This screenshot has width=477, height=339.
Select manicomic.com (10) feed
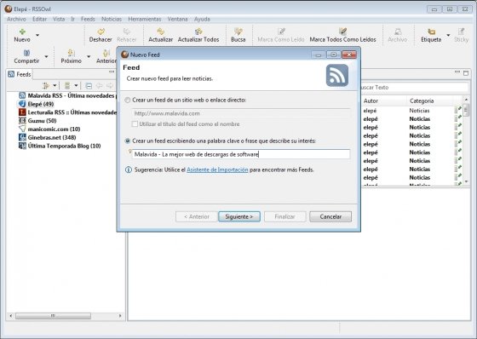49,129
